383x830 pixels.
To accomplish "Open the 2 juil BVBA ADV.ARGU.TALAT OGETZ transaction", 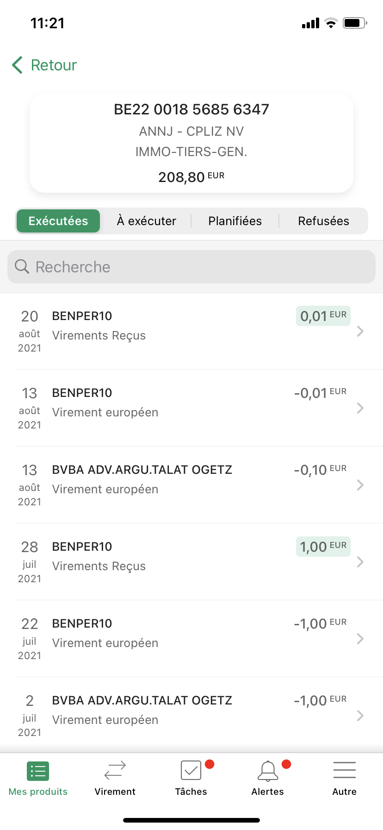I will (x=191, y=716).
